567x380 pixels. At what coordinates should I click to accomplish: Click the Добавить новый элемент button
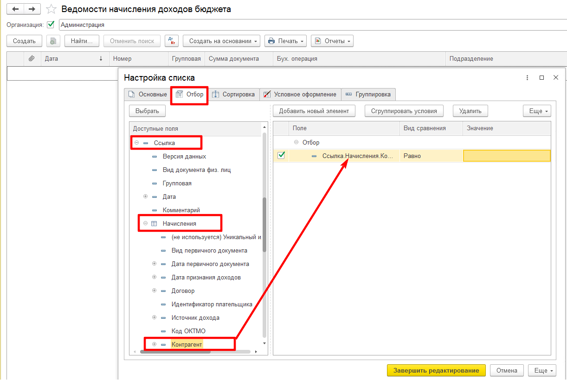pos(314,111)
